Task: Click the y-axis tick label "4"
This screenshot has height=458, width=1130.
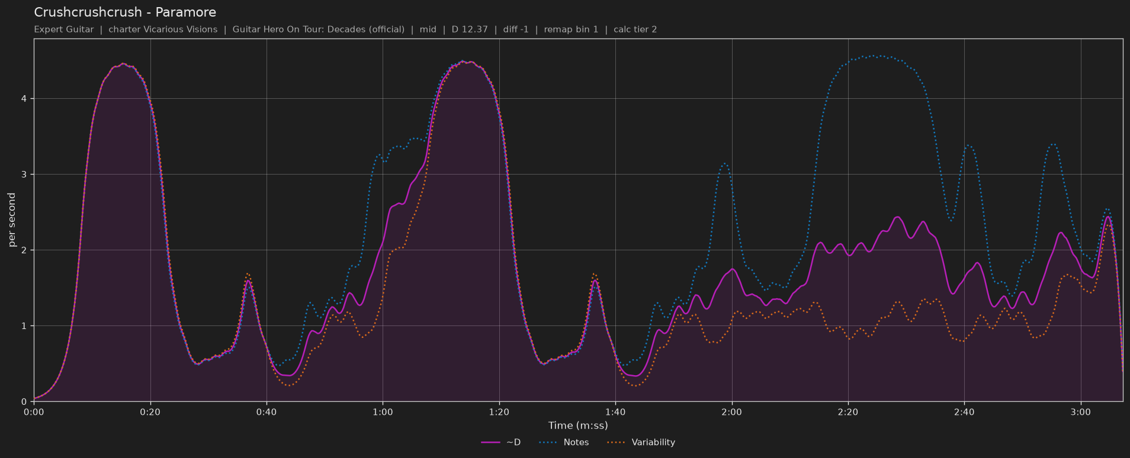Action: (x=25, y=99)
